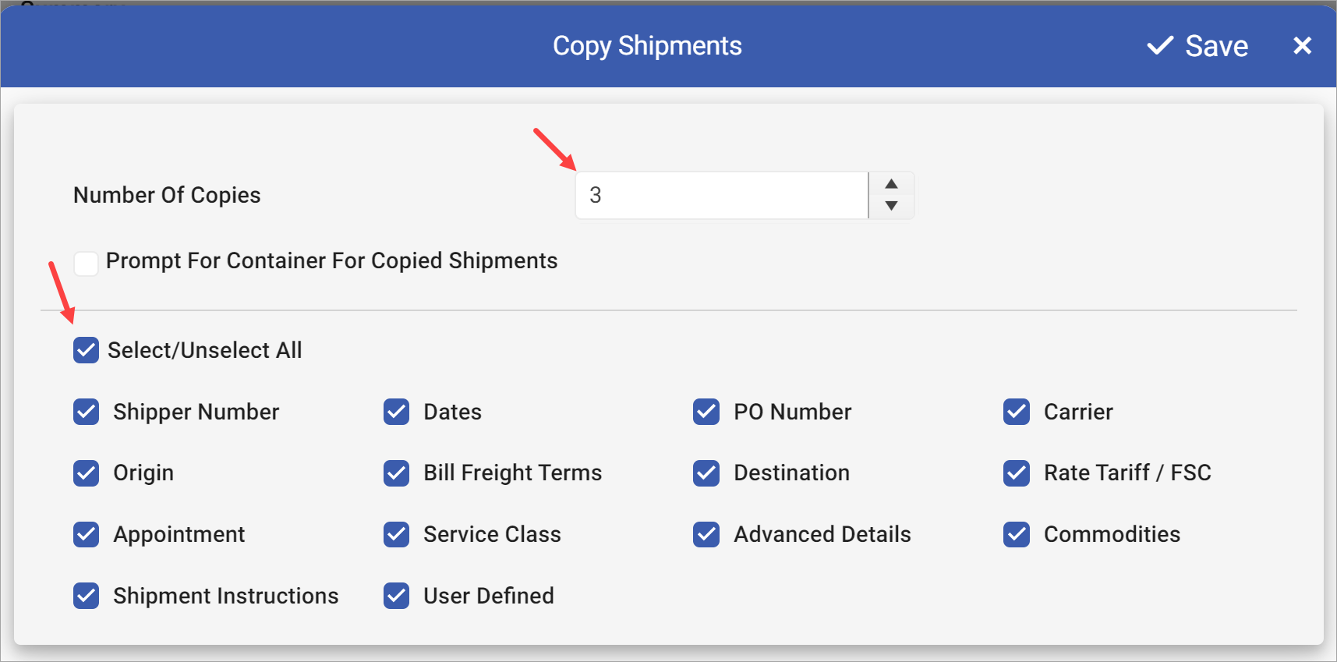Screen dimensions: 1337x662
Task: Uncheck the Commodities option
Action: (1017, 534)
